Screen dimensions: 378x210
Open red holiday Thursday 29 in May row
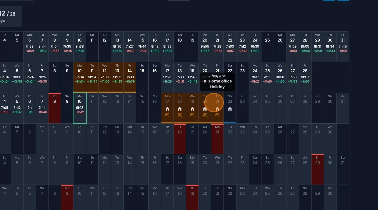318,169
